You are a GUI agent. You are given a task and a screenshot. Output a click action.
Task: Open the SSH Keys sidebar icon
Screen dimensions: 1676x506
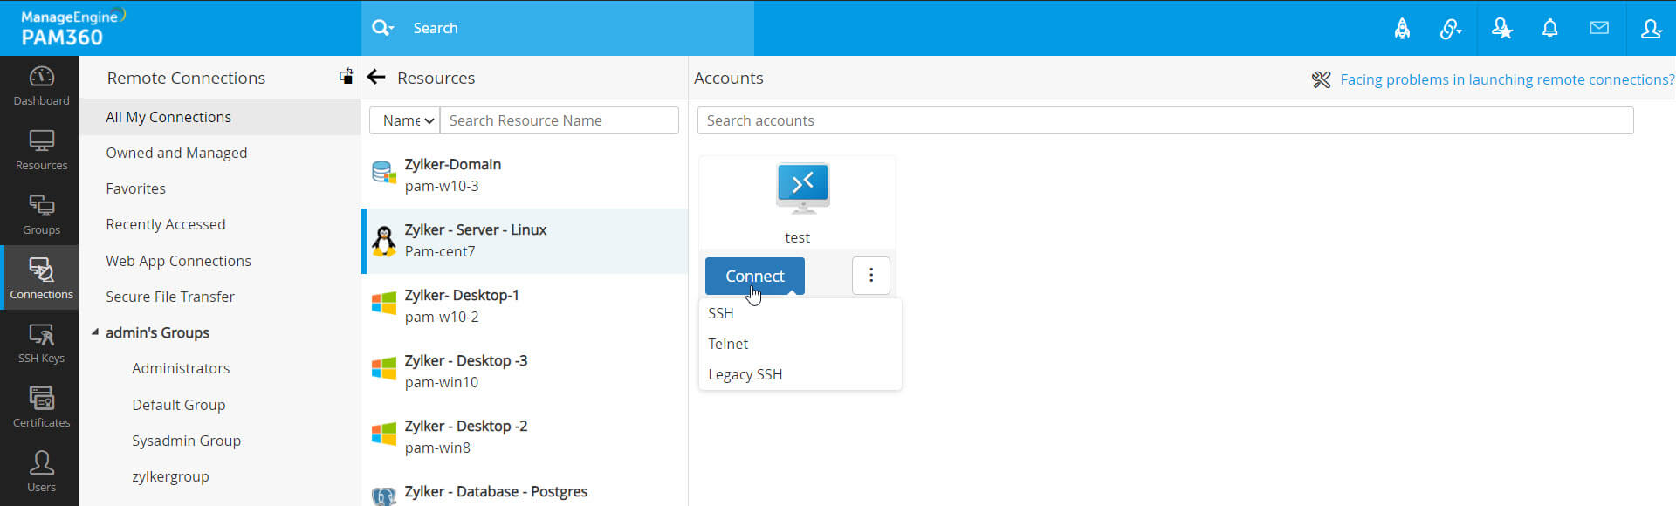tap(41, 344)
